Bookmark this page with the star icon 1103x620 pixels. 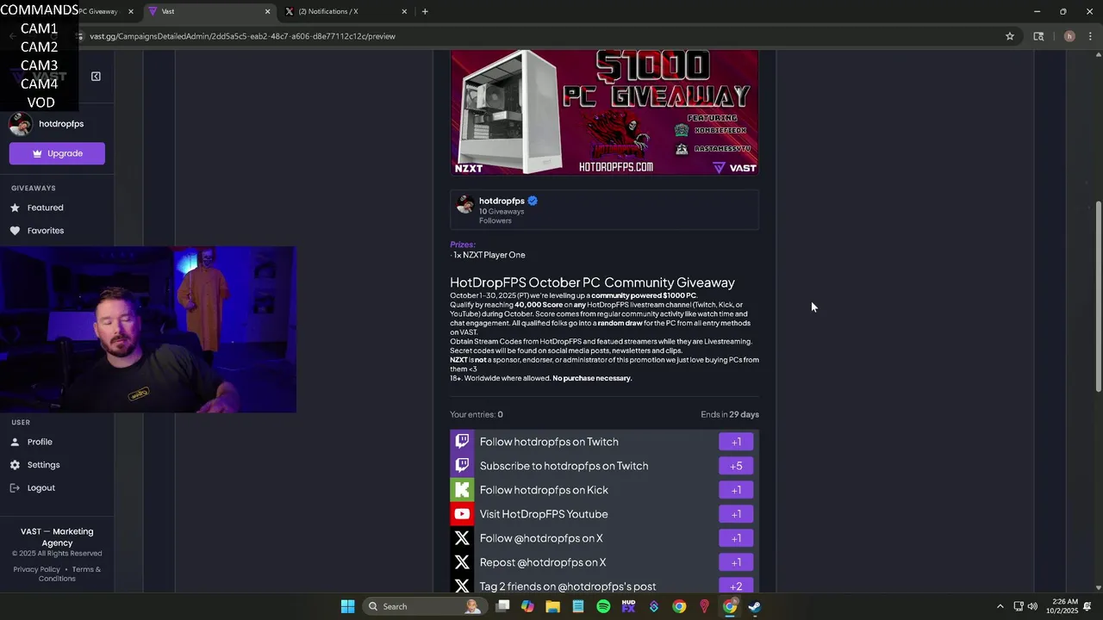coord(1009,36)
